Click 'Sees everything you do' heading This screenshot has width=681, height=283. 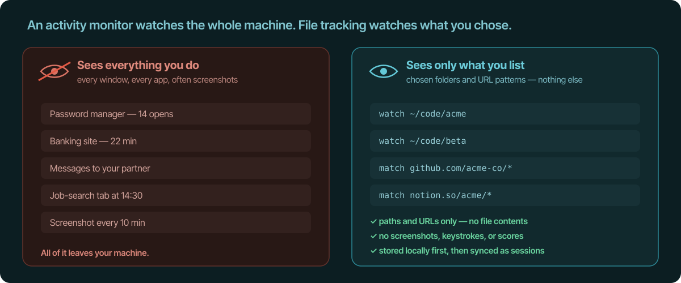click(x=138, y=65)
